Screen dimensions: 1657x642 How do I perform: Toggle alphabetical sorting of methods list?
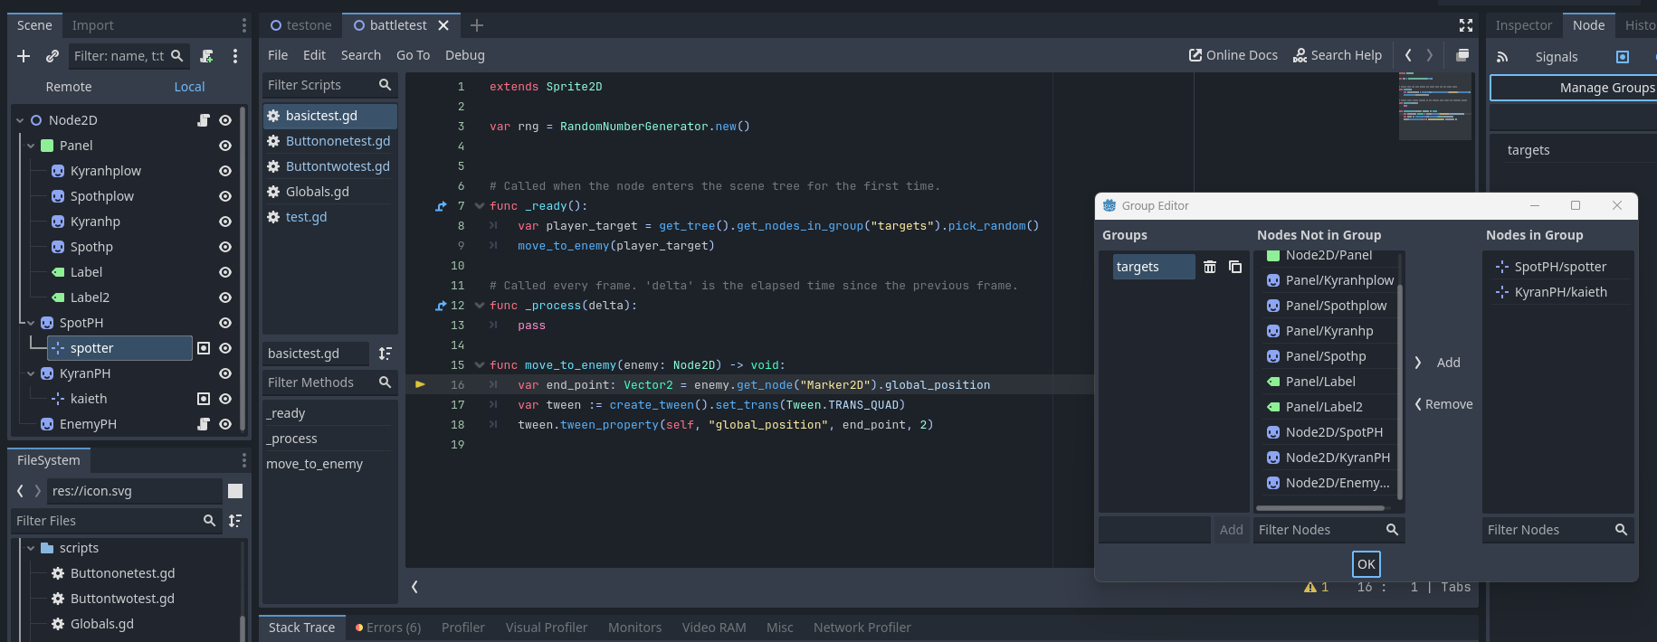click(x=386, y=354)
